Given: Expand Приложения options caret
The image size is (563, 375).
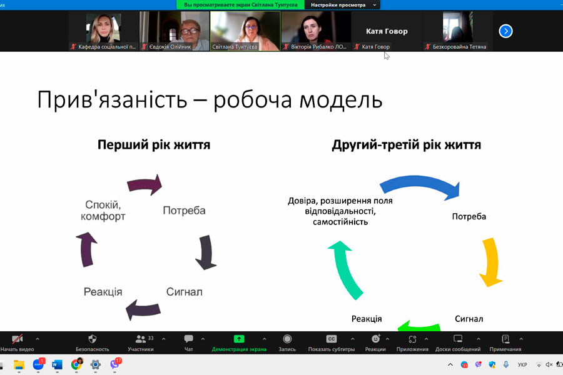Looking at the screenshot, I should pyautogui.click(x=426, y=339).
